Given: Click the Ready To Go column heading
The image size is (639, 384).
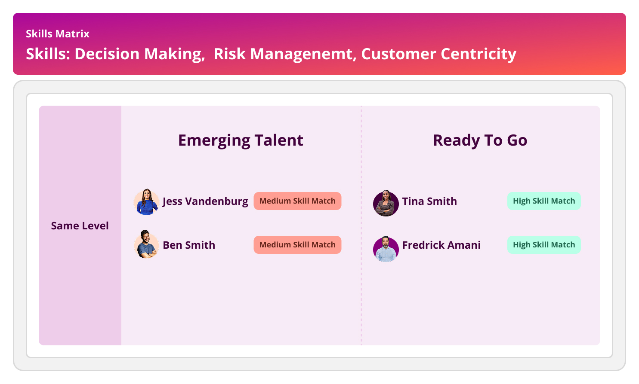Looking at the screenshot, I should (x=480, y=140).
